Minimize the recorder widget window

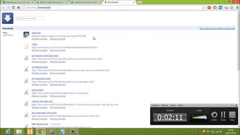[232, 105]
